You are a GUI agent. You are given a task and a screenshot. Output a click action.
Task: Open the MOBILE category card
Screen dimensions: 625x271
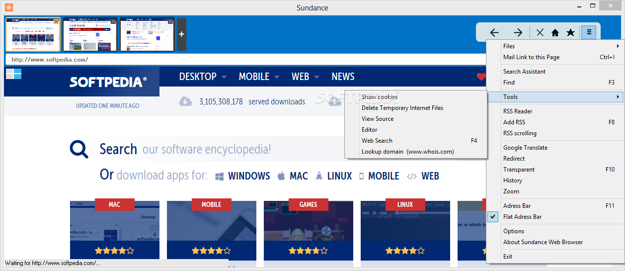[212, 230]
